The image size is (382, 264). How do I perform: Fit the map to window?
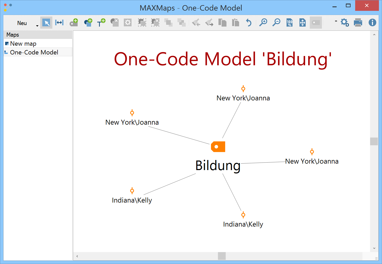pyautogui.click(x=303, y=23)
